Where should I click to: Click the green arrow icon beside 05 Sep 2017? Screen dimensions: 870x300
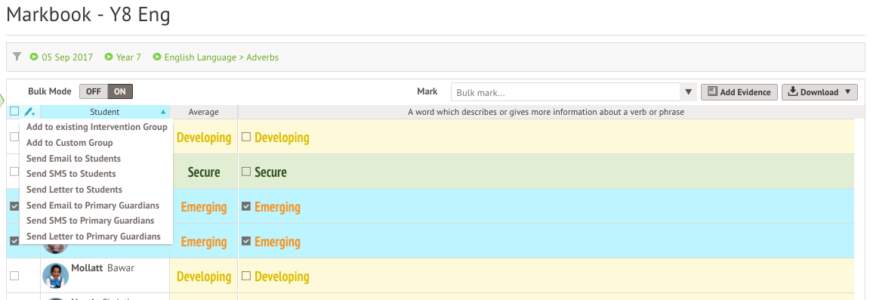(x=34, y=57)
